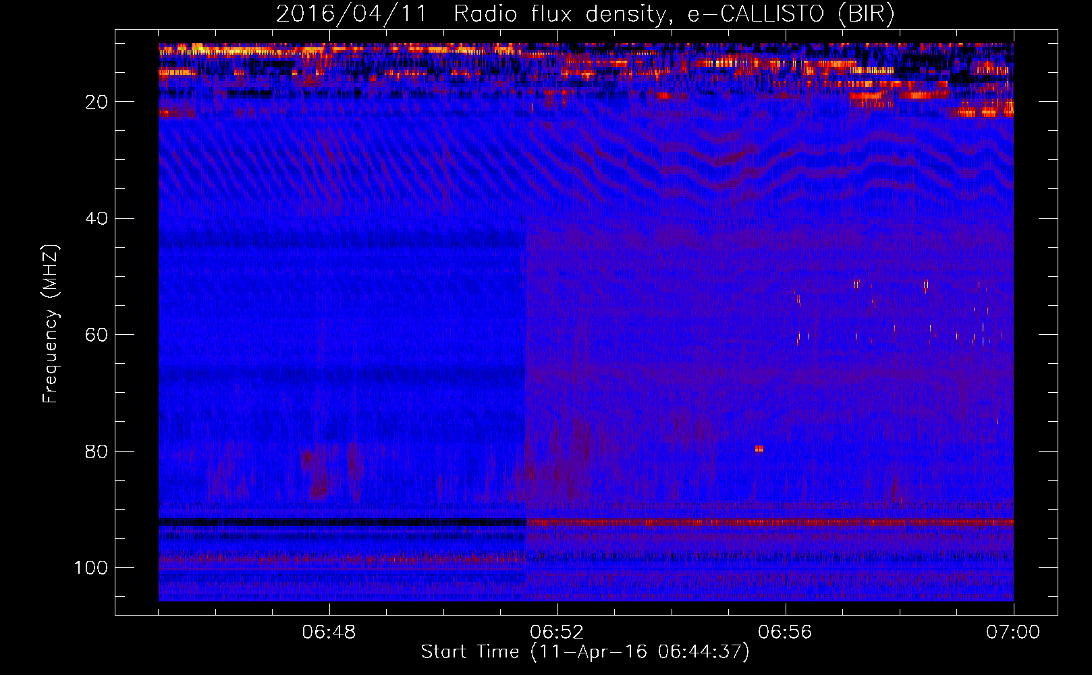Click the 60 MHz frequency tick label
The image size is (1092, 675).
point(97,335)
